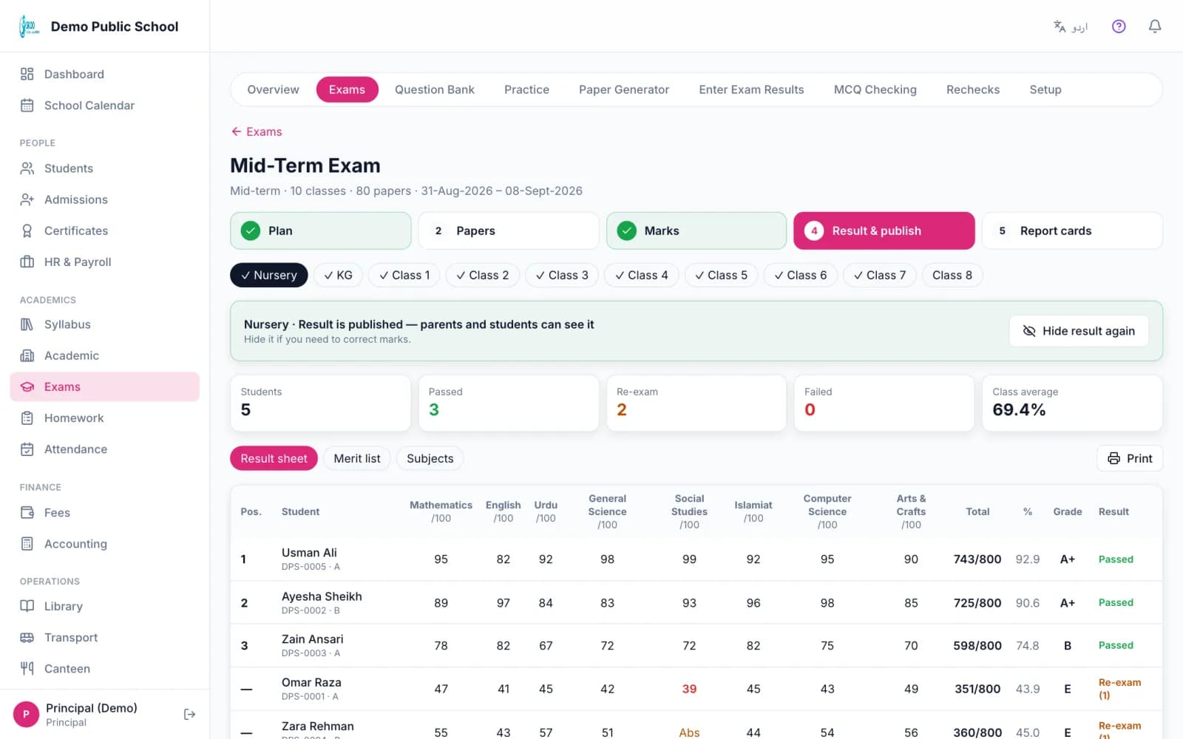
Task: Click the HR & Payroll briefcase icon
Action: (x=27, y=262)
